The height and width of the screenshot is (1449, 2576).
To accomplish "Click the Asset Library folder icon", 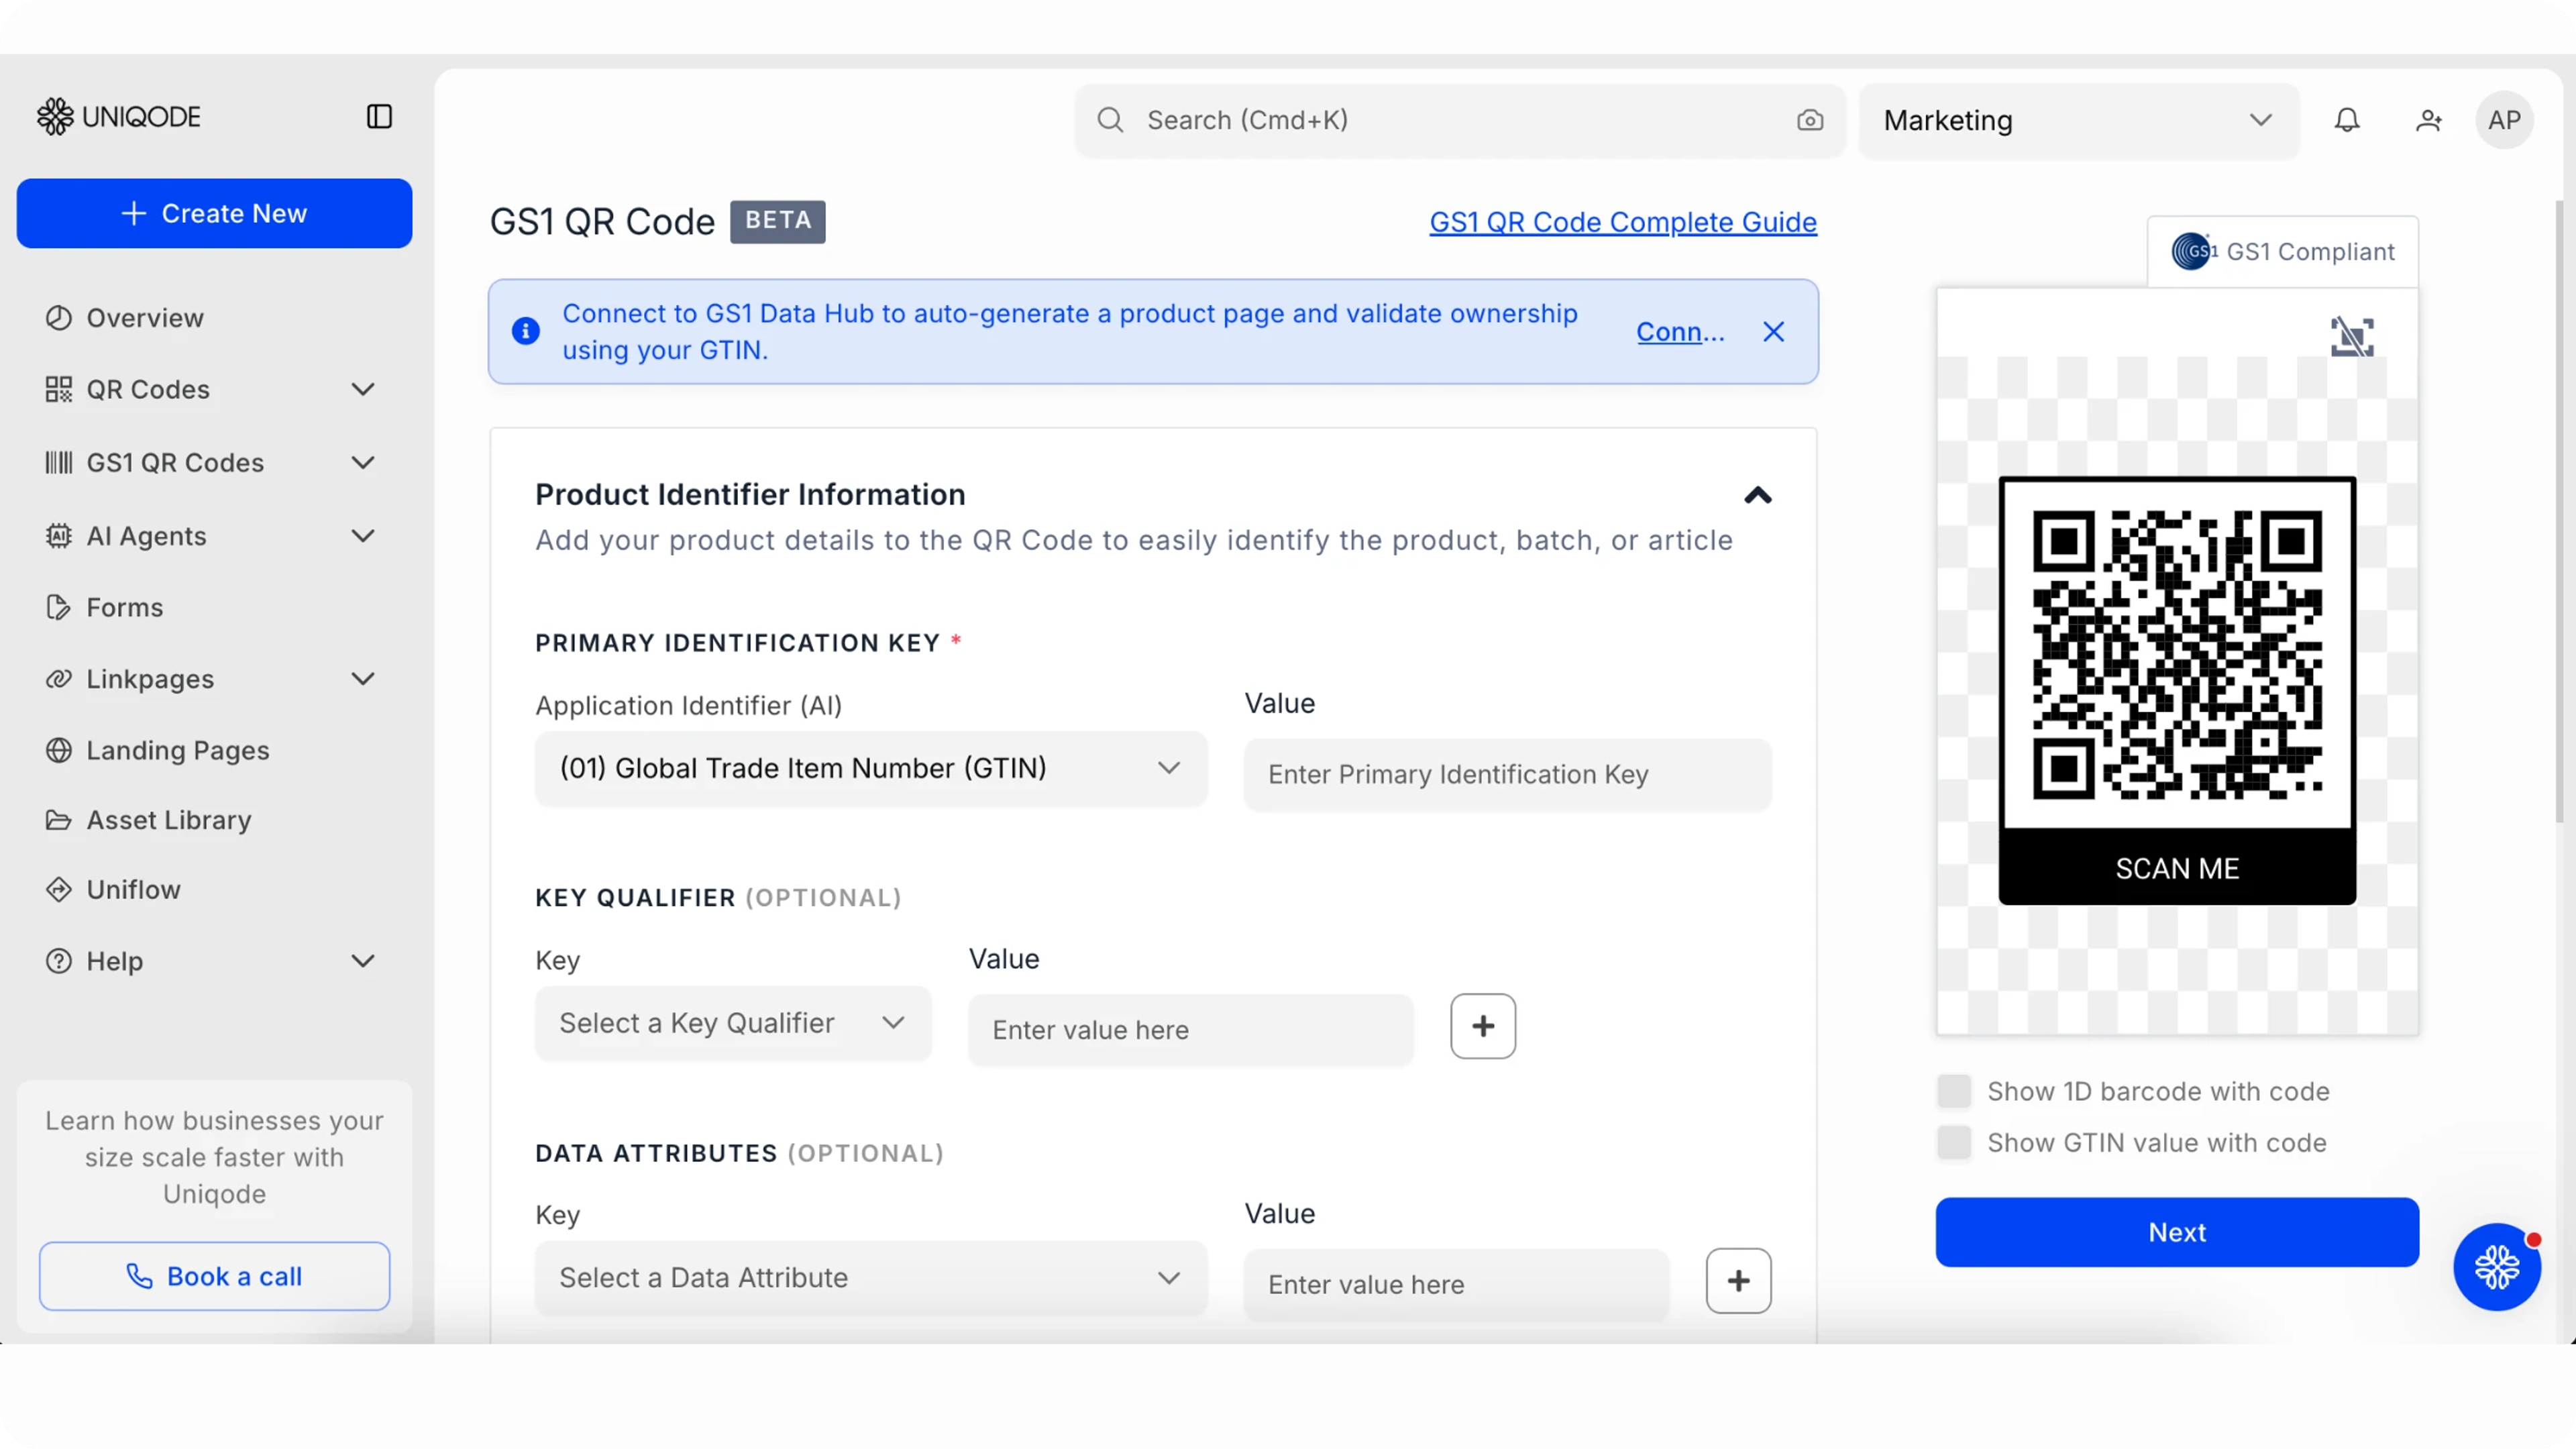I will (x=59, y=820).
